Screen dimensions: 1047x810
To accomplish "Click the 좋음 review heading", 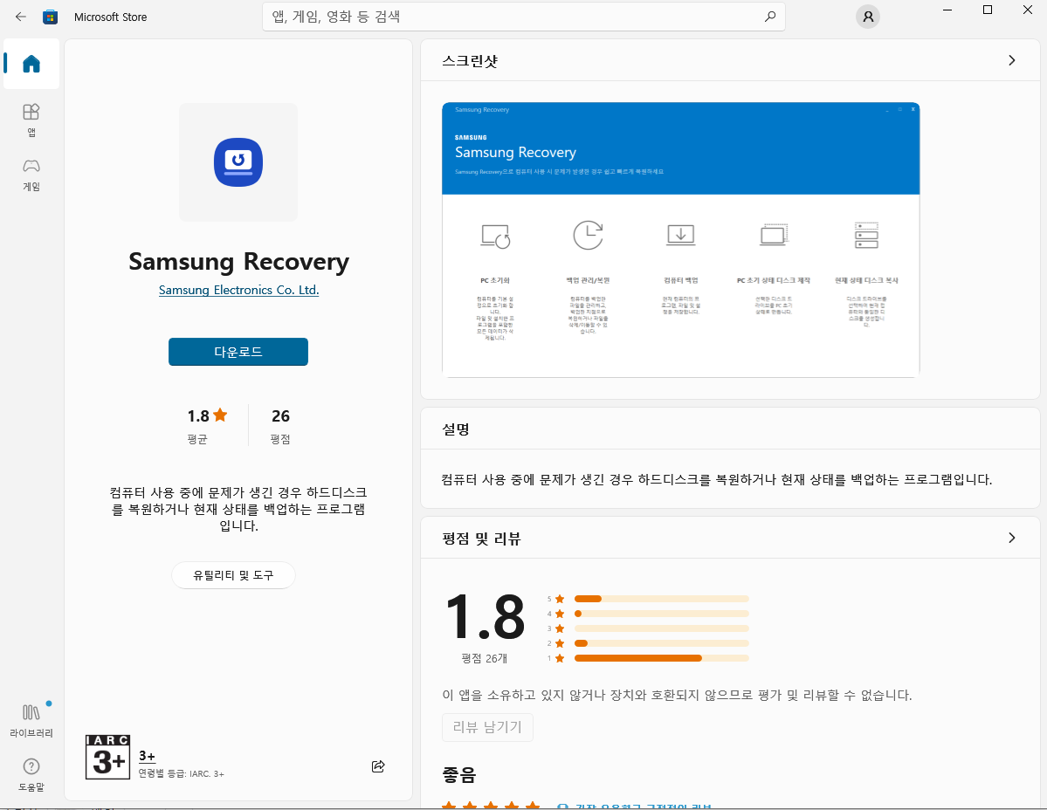I will pyautogui.click(x=458, y=774).
